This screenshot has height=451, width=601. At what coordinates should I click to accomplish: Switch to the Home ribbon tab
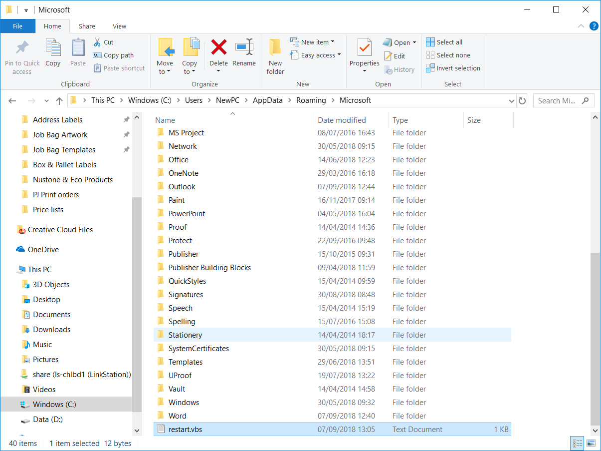point(52,26)
